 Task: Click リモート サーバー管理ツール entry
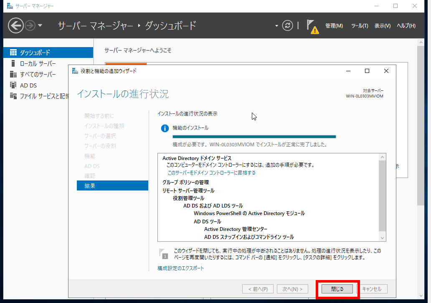(188, 190)
